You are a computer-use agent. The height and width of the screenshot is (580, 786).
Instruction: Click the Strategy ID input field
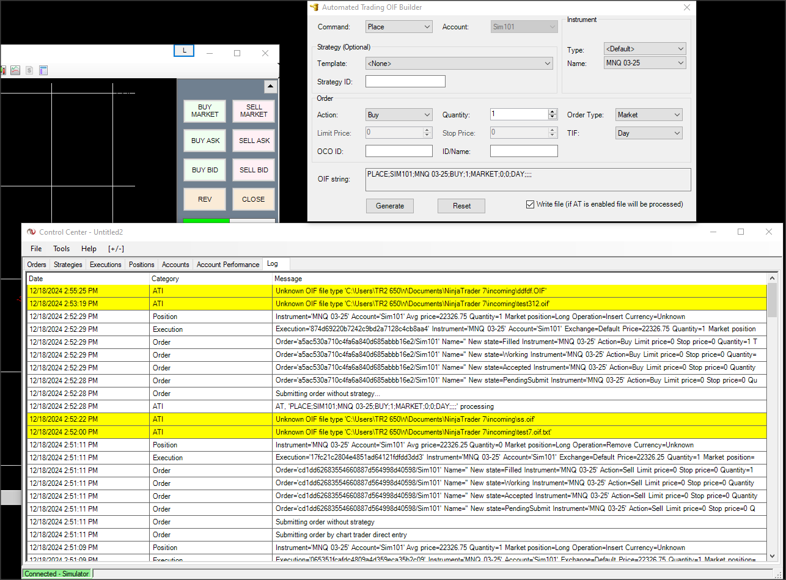[x=405, y=81]
